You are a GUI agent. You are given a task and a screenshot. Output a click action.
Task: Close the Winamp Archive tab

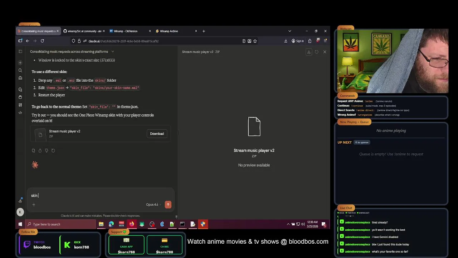tap(196, 31)
